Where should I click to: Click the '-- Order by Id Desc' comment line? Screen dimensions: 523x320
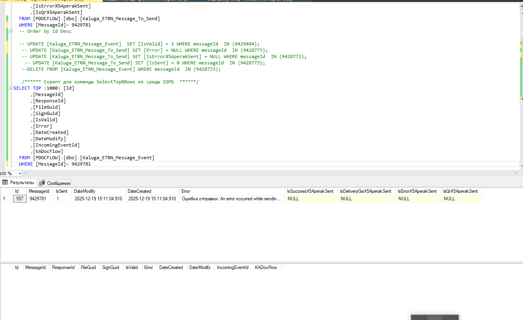pyautogui.click(x=45, y=31)
